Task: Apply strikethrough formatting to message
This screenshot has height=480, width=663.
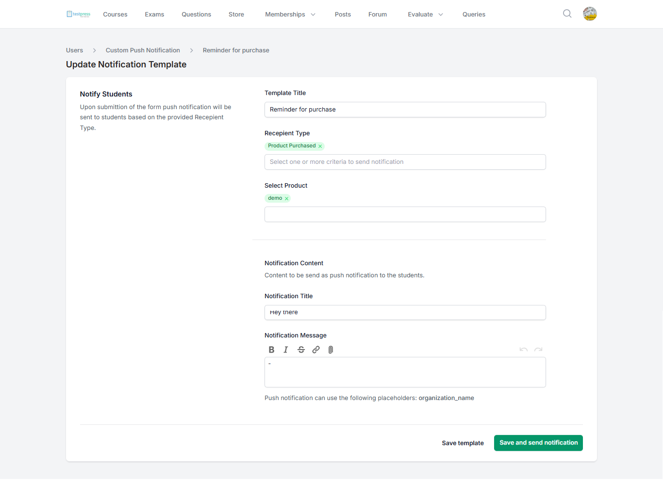Action: pyautogui.click(x=301, y=350)
